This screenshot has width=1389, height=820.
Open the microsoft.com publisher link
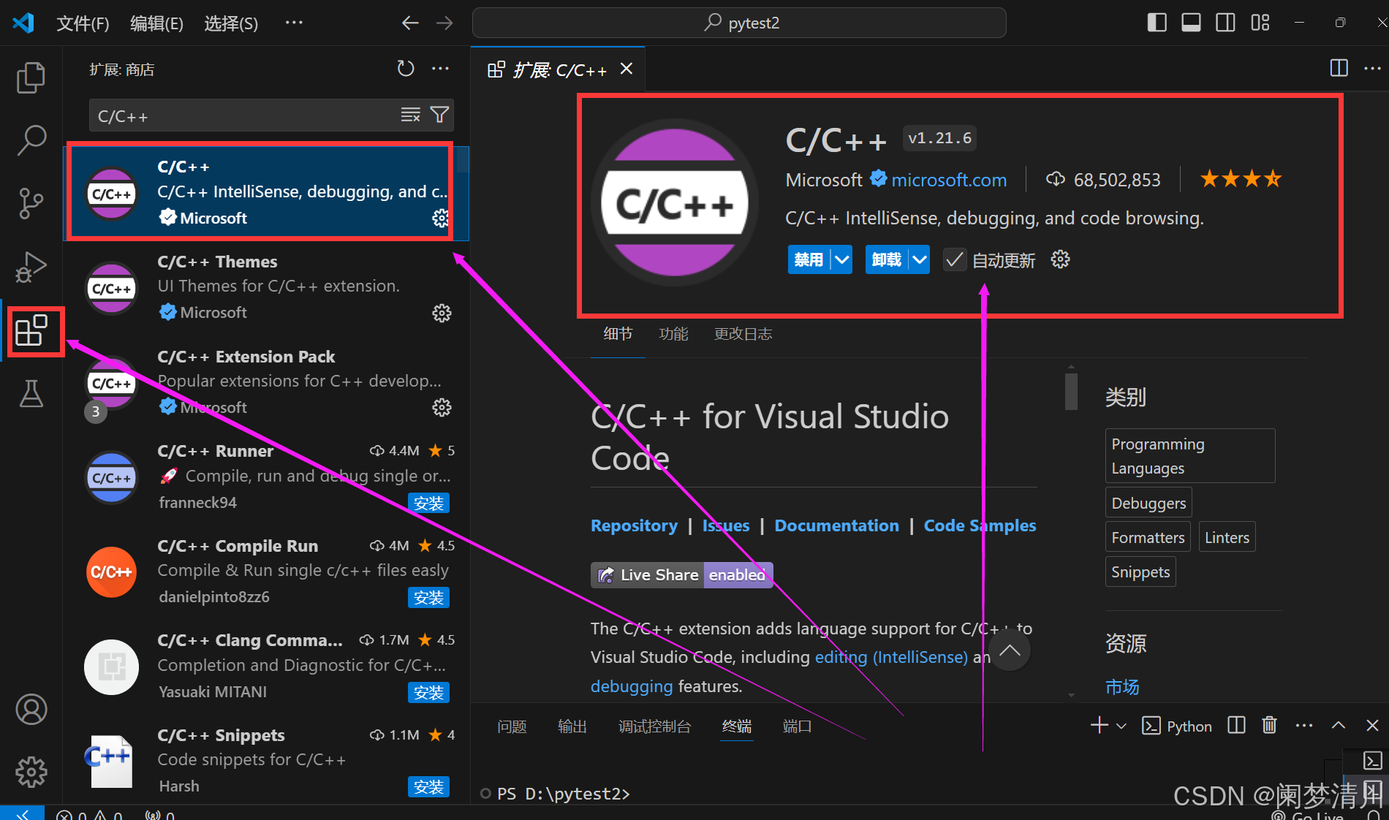(949, 180)
